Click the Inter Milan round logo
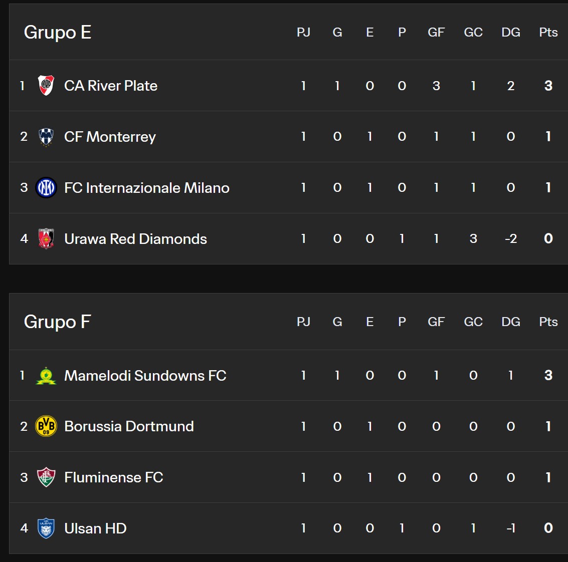The image size is (568, 562). pos(46,187)
